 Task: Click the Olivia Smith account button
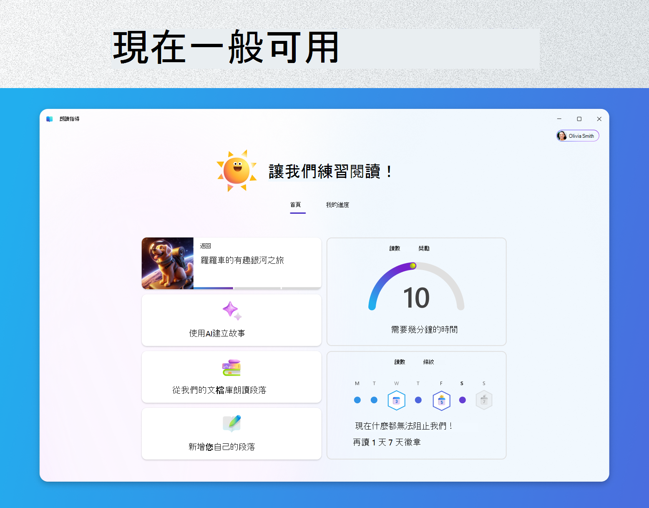click(x=578, y=136)
